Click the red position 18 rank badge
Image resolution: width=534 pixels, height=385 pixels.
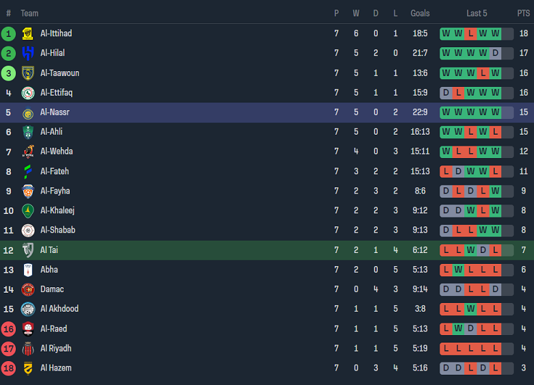[8, 369]
